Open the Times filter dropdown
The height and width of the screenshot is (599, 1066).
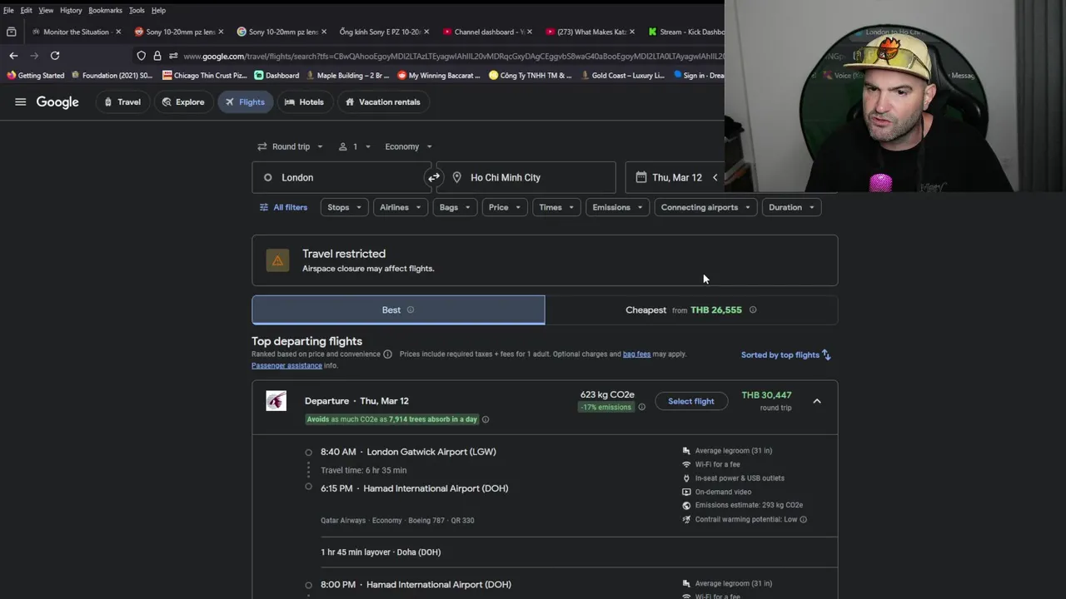click(556, 207)
